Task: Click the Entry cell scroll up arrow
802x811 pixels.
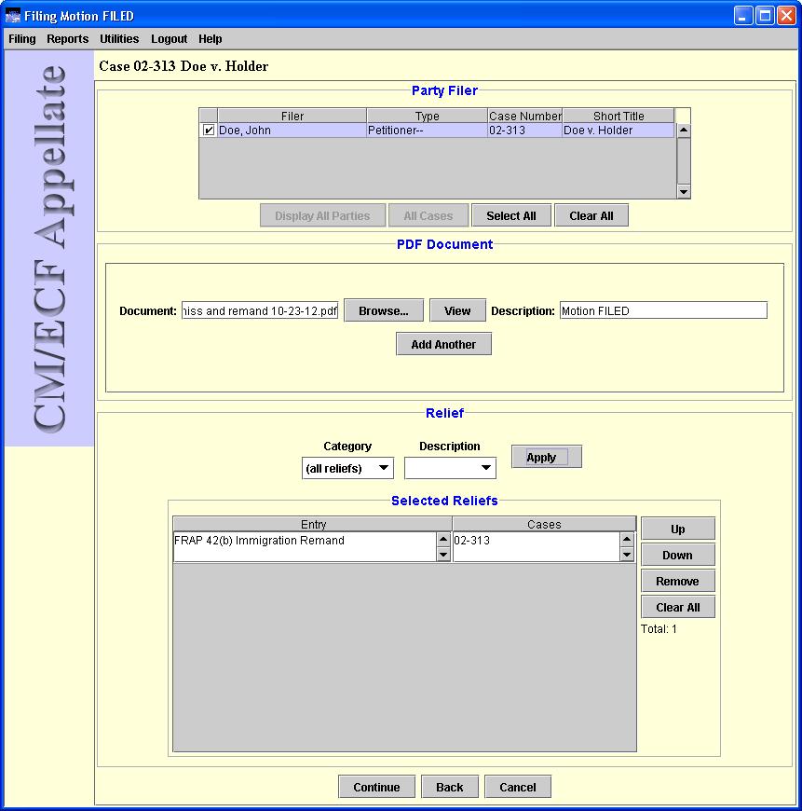Action: click(x=443, y=540)
